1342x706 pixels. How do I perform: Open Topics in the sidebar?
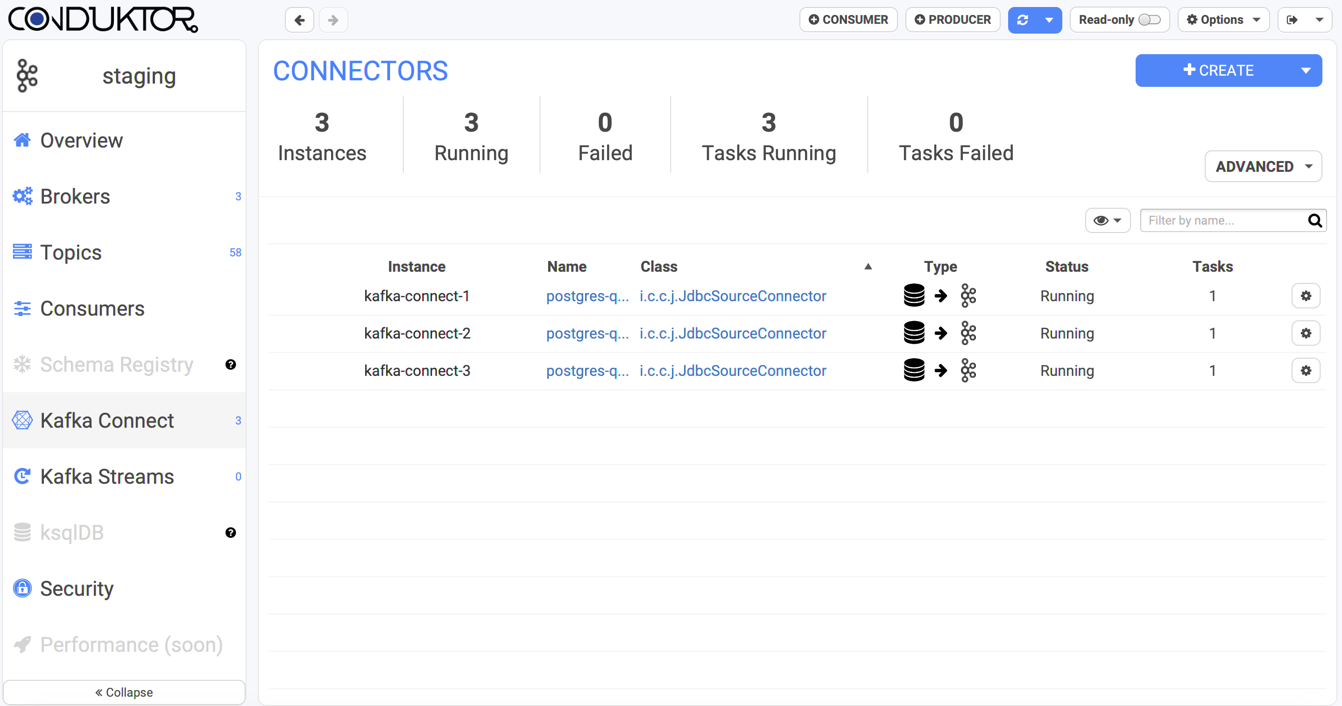click(71, 253)
